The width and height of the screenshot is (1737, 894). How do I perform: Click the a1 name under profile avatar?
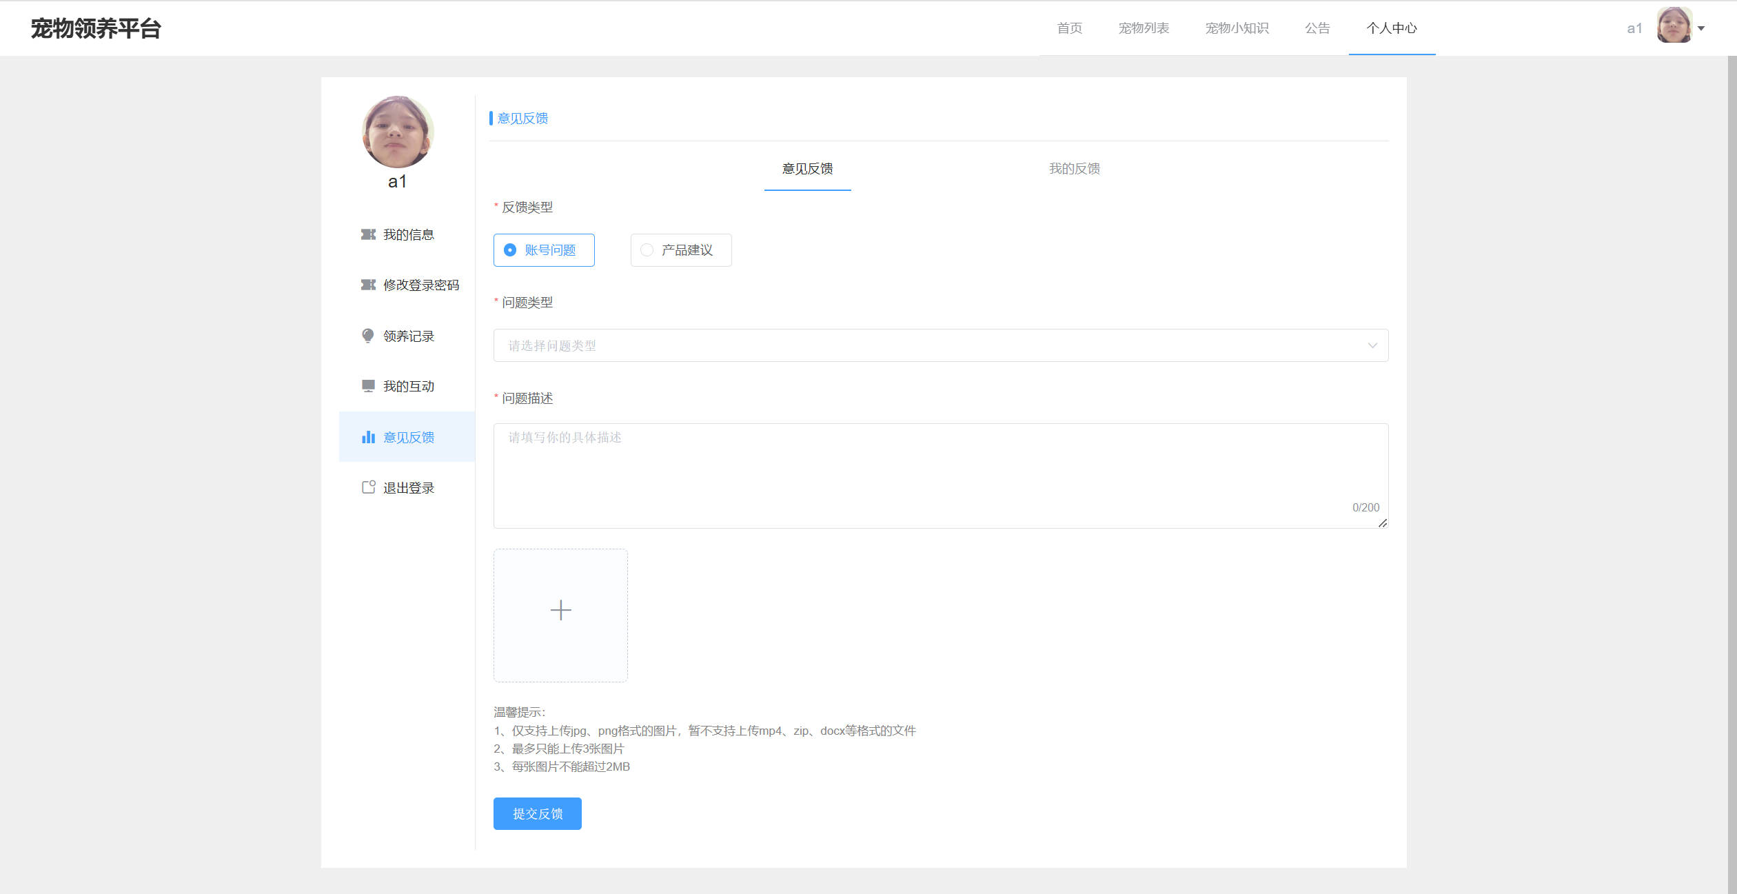point(398,182)
